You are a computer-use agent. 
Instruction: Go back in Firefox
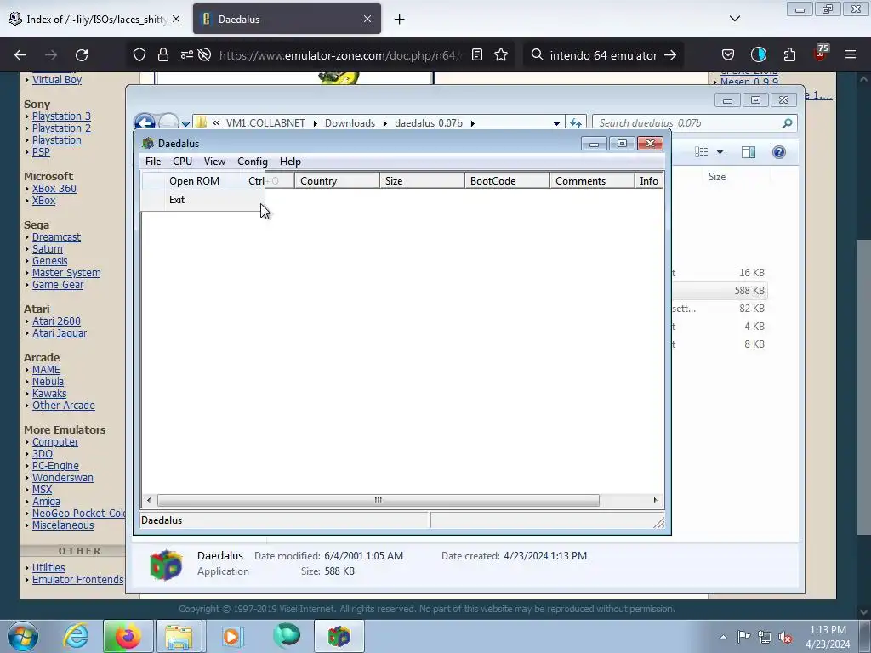point(20,55)
